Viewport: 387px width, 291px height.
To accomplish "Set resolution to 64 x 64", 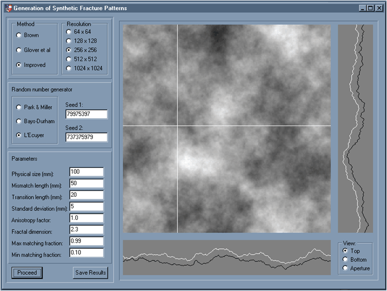I will [69, 32].
